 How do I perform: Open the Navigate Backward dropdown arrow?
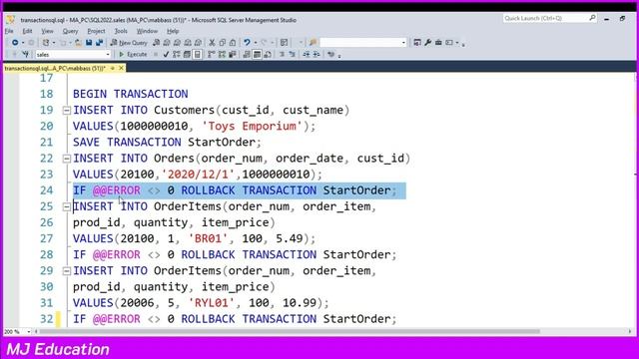point(23,42)
